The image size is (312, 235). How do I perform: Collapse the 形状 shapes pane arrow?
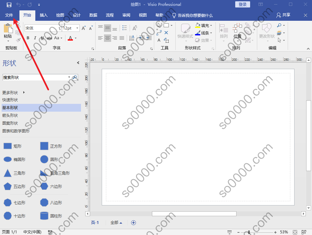(78, 63)
